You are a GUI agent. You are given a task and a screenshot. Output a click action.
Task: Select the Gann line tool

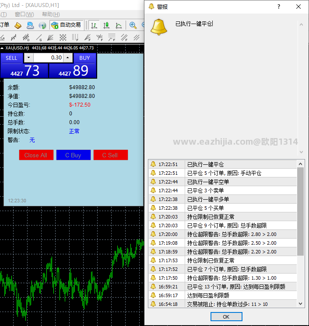(x=39, y=38)
